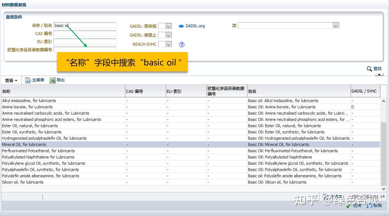Screen dimensions: 389x216
Task: Open the 类 classification dropdown
Action: (x=336, y=25)
